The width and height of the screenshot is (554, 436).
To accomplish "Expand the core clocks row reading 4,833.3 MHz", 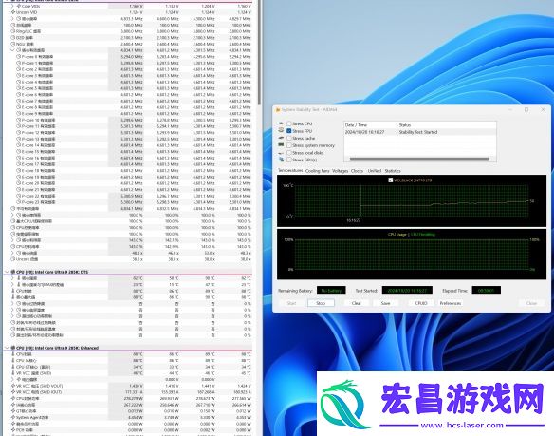I will [12, 19].
